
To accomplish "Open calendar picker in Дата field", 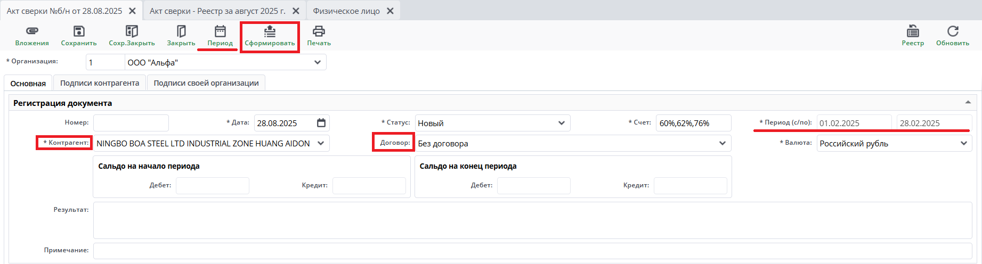I will pos(321,123).
